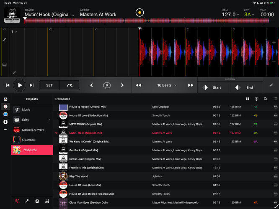The image size is (279, 209).
Task: Click the Automix Start button
Action: [214, 88]
